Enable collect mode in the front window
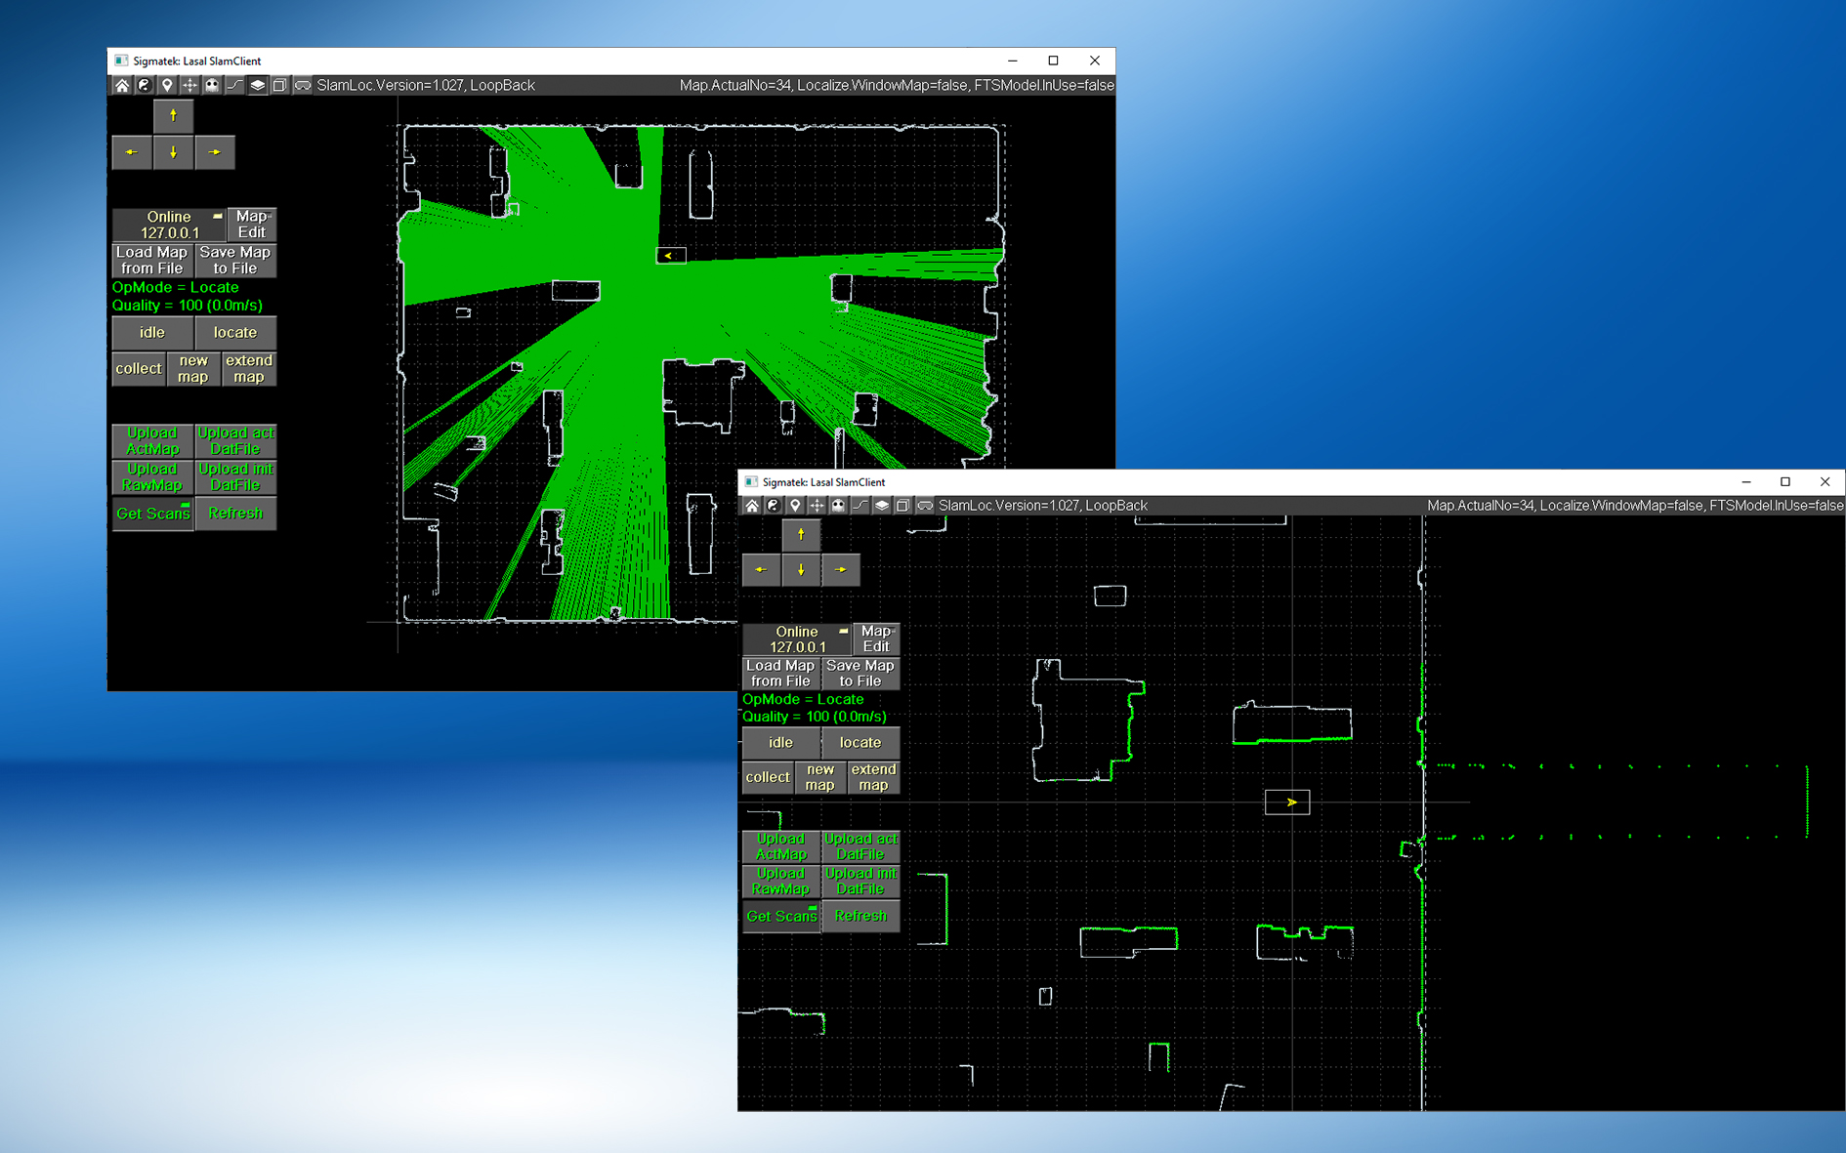1846x1153 pixels. (767, 777)
